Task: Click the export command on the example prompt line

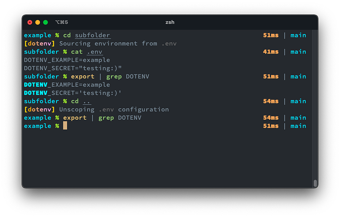Action: (75, 118)
